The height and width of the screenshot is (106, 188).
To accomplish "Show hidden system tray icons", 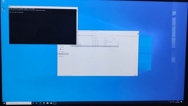I will (168, 102).
